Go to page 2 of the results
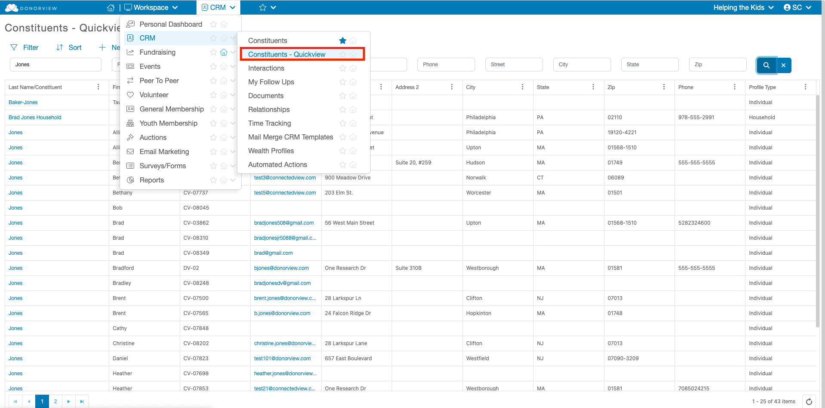 tap(55, 402)
